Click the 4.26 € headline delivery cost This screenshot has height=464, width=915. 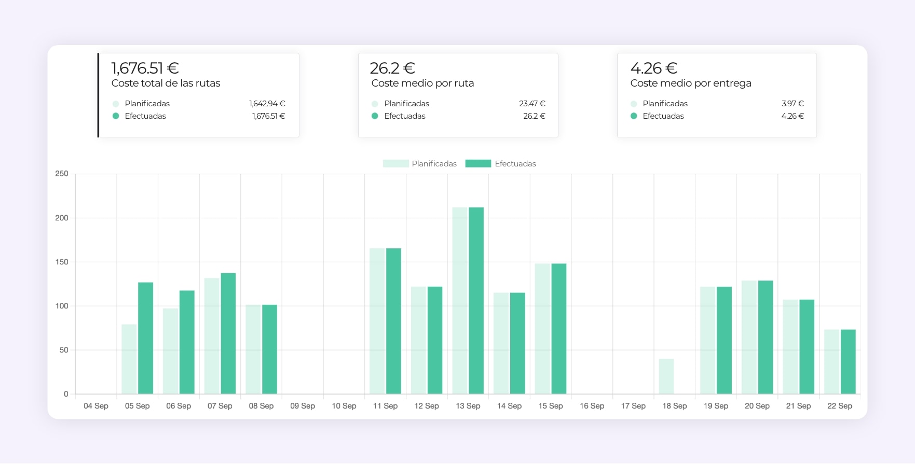[x=653, y=68]
